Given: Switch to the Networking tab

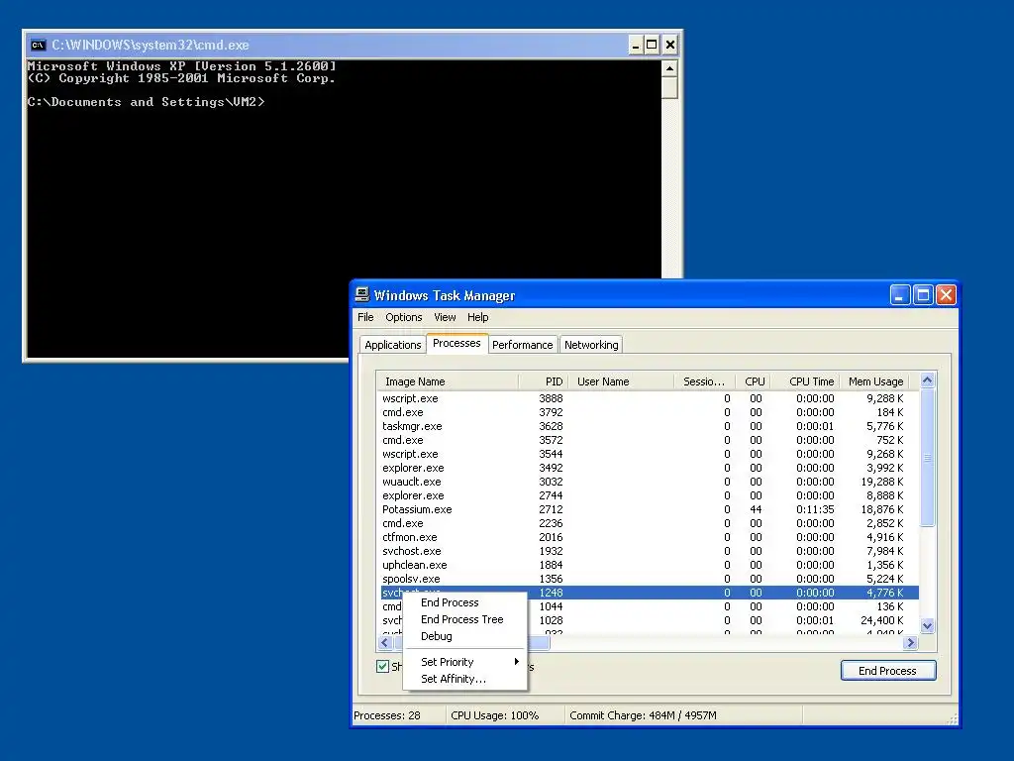Looking at the screenshot, I should tap(591, 345).
